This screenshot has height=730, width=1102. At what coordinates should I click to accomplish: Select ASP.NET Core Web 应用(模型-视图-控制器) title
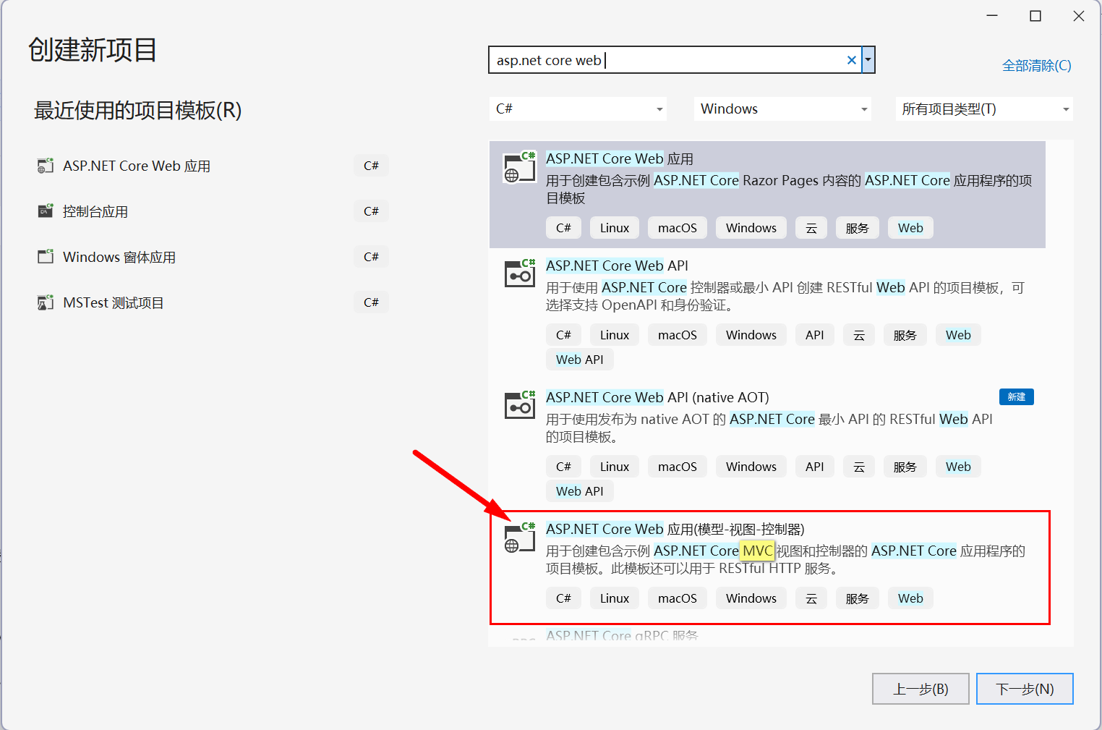coord(675,529)
